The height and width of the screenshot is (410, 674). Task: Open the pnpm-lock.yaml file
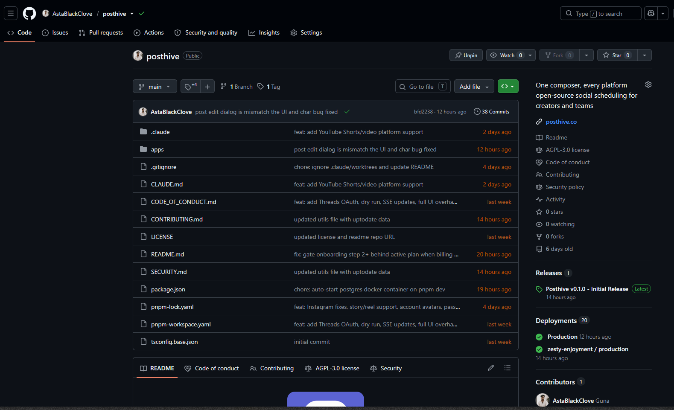click(x=172, y=307)
